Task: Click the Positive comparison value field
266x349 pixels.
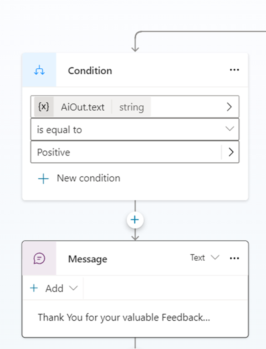Action: coord(124,152)
